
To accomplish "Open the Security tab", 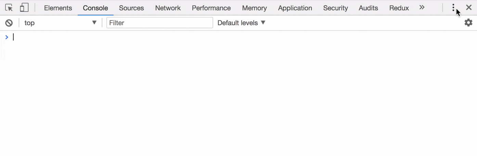I will point(335,8).
